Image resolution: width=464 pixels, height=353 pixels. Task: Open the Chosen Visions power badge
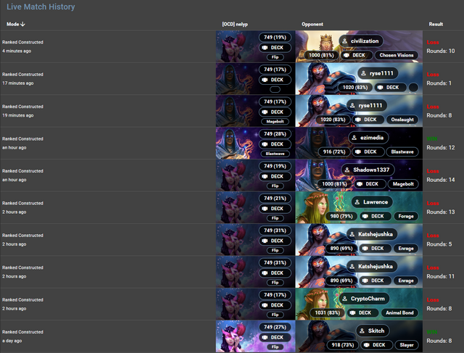click(x=397, y=55)
